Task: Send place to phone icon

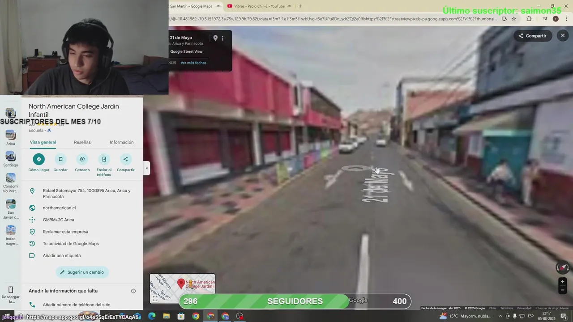Action: tap(104, 159)
